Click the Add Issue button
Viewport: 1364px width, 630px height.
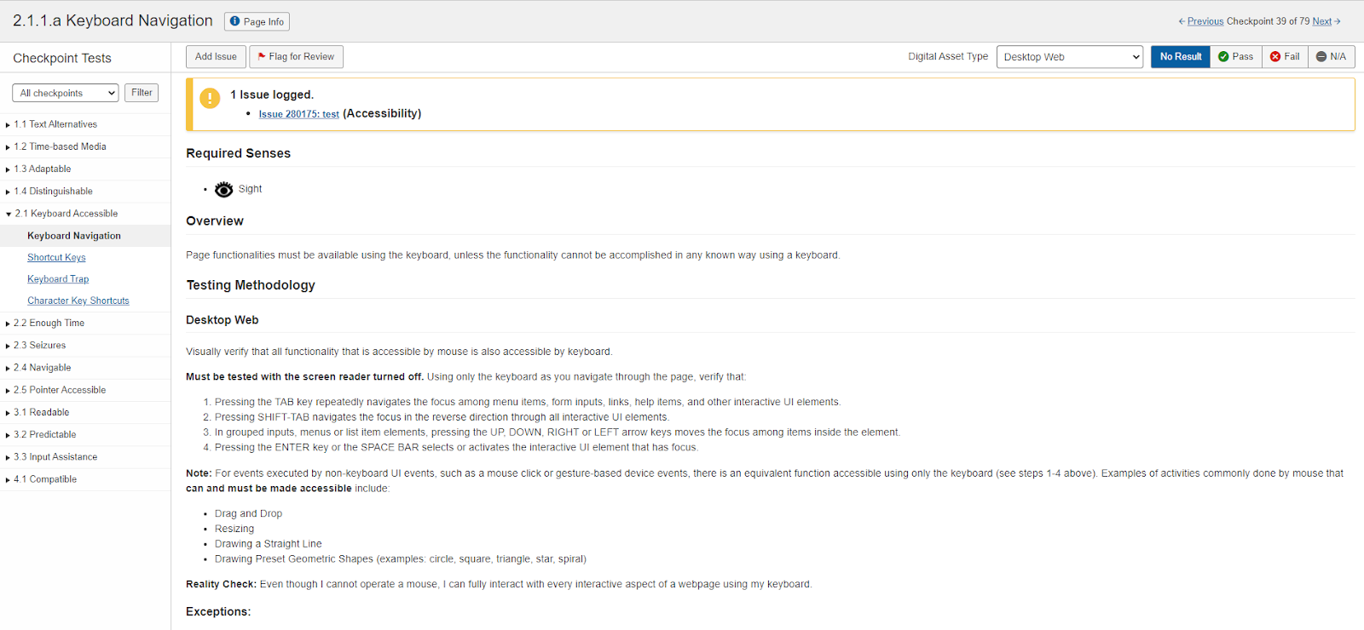tap(216, 57)
